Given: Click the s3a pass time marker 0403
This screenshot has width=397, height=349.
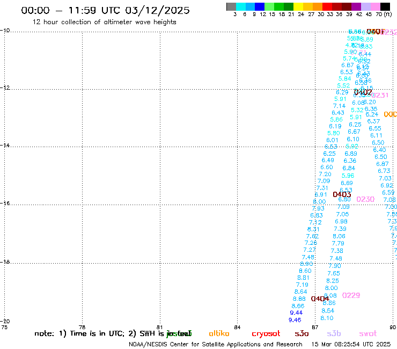Looking at the screenshot, I should pos(342,195).
